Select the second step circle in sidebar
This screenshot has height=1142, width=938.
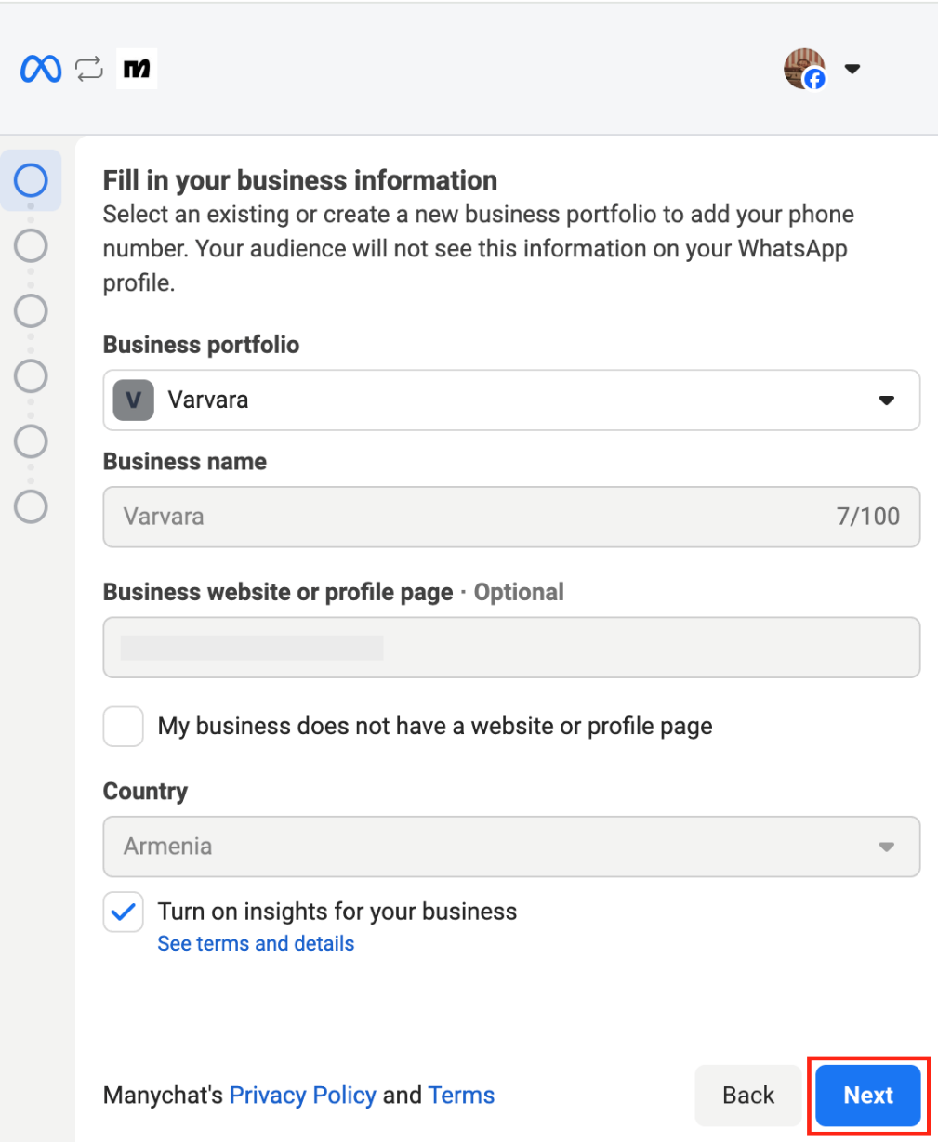click(31, 245)
